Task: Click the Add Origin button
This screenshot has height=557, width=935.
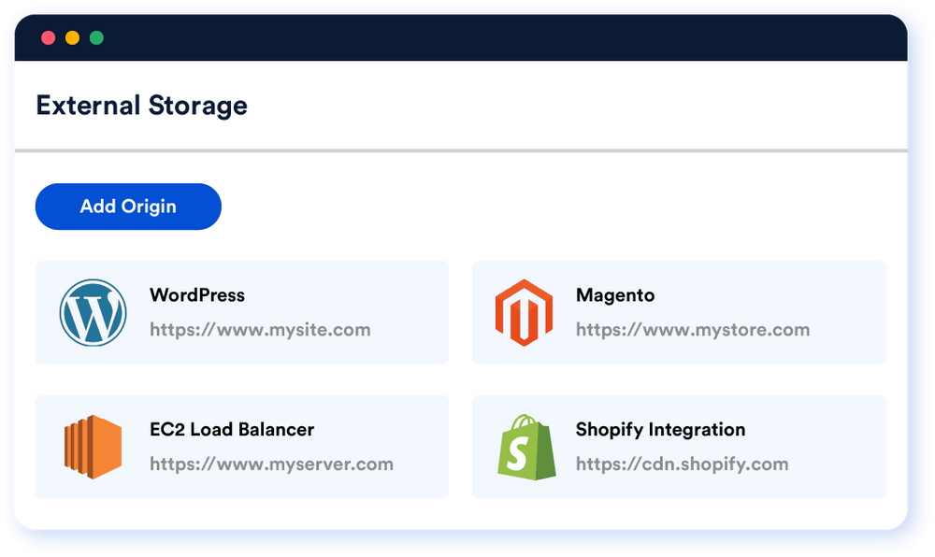Action: tap(128, 207)
